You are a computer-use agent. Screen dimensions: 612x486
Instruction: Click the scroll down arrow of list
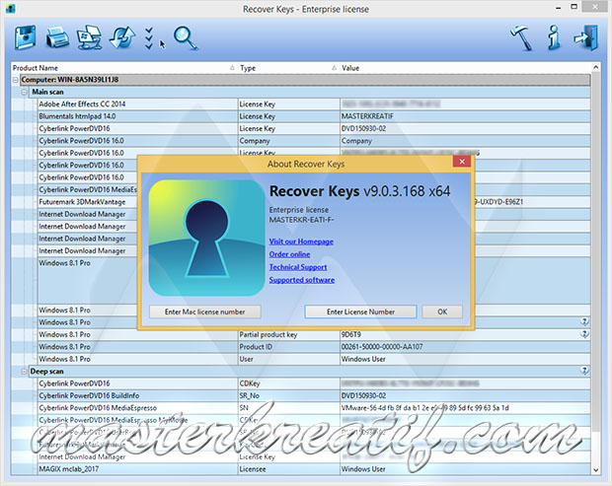point(595,470)
